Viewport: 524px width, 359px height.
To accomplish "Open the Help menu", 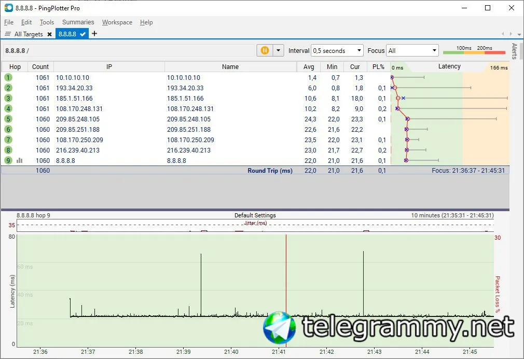I will click(146, 22).
